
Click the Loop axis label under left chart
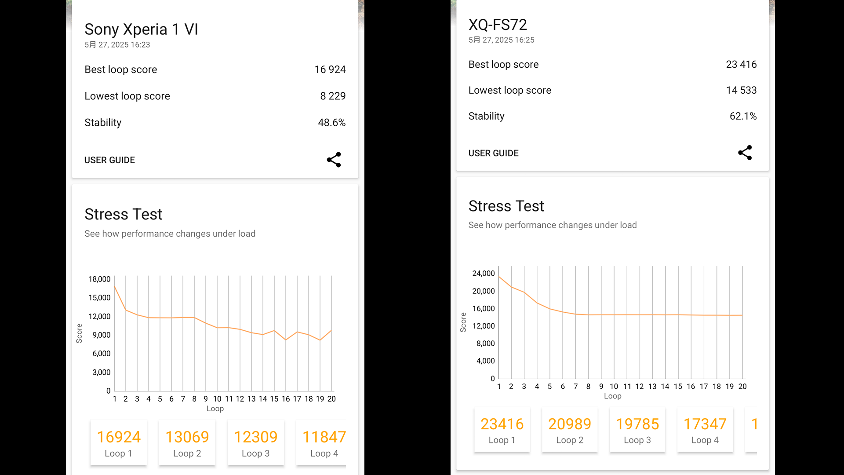pos(215,409)
